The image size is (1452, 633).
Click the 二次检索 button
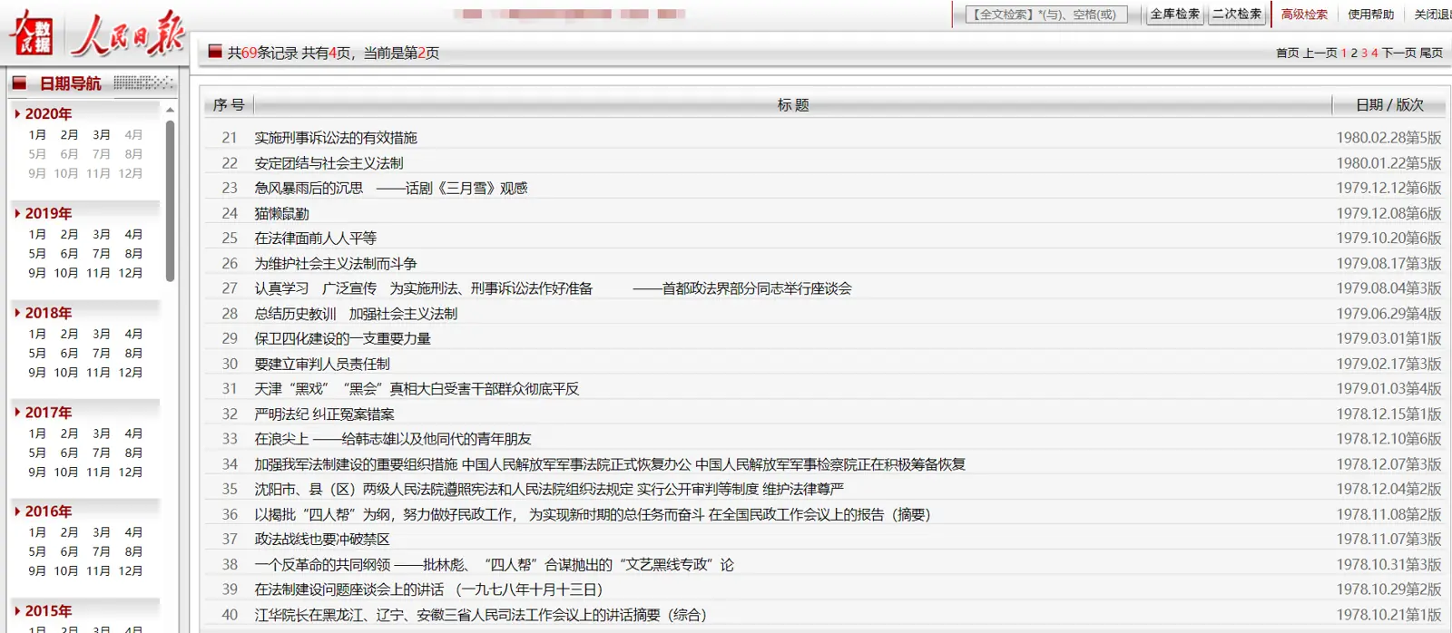click(x=1237, y=15)
